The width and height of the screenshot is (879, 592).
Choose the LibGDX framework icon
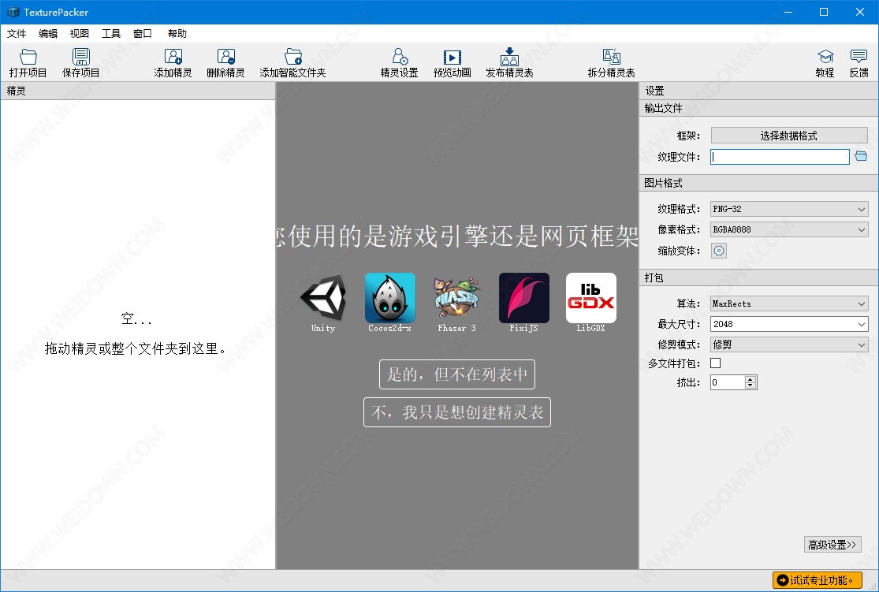(590, 298)
